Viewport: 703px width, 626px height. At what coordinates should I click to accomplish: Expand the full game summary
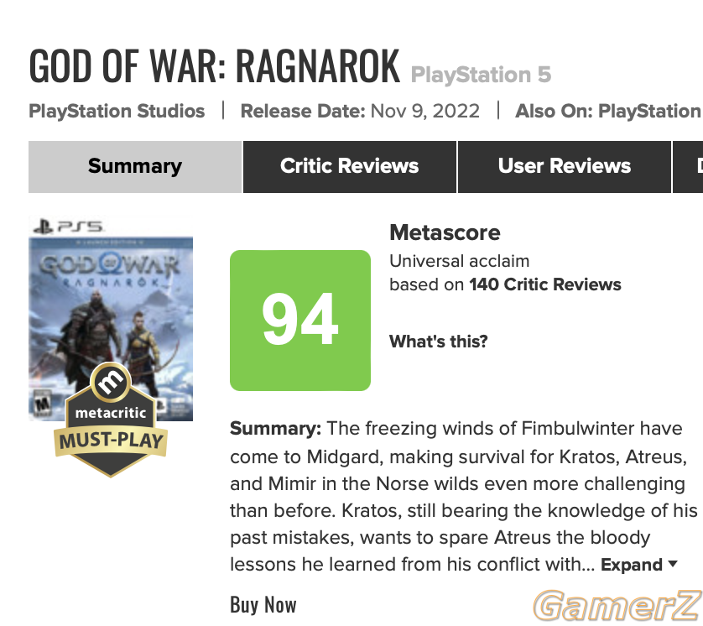[631, 565]
